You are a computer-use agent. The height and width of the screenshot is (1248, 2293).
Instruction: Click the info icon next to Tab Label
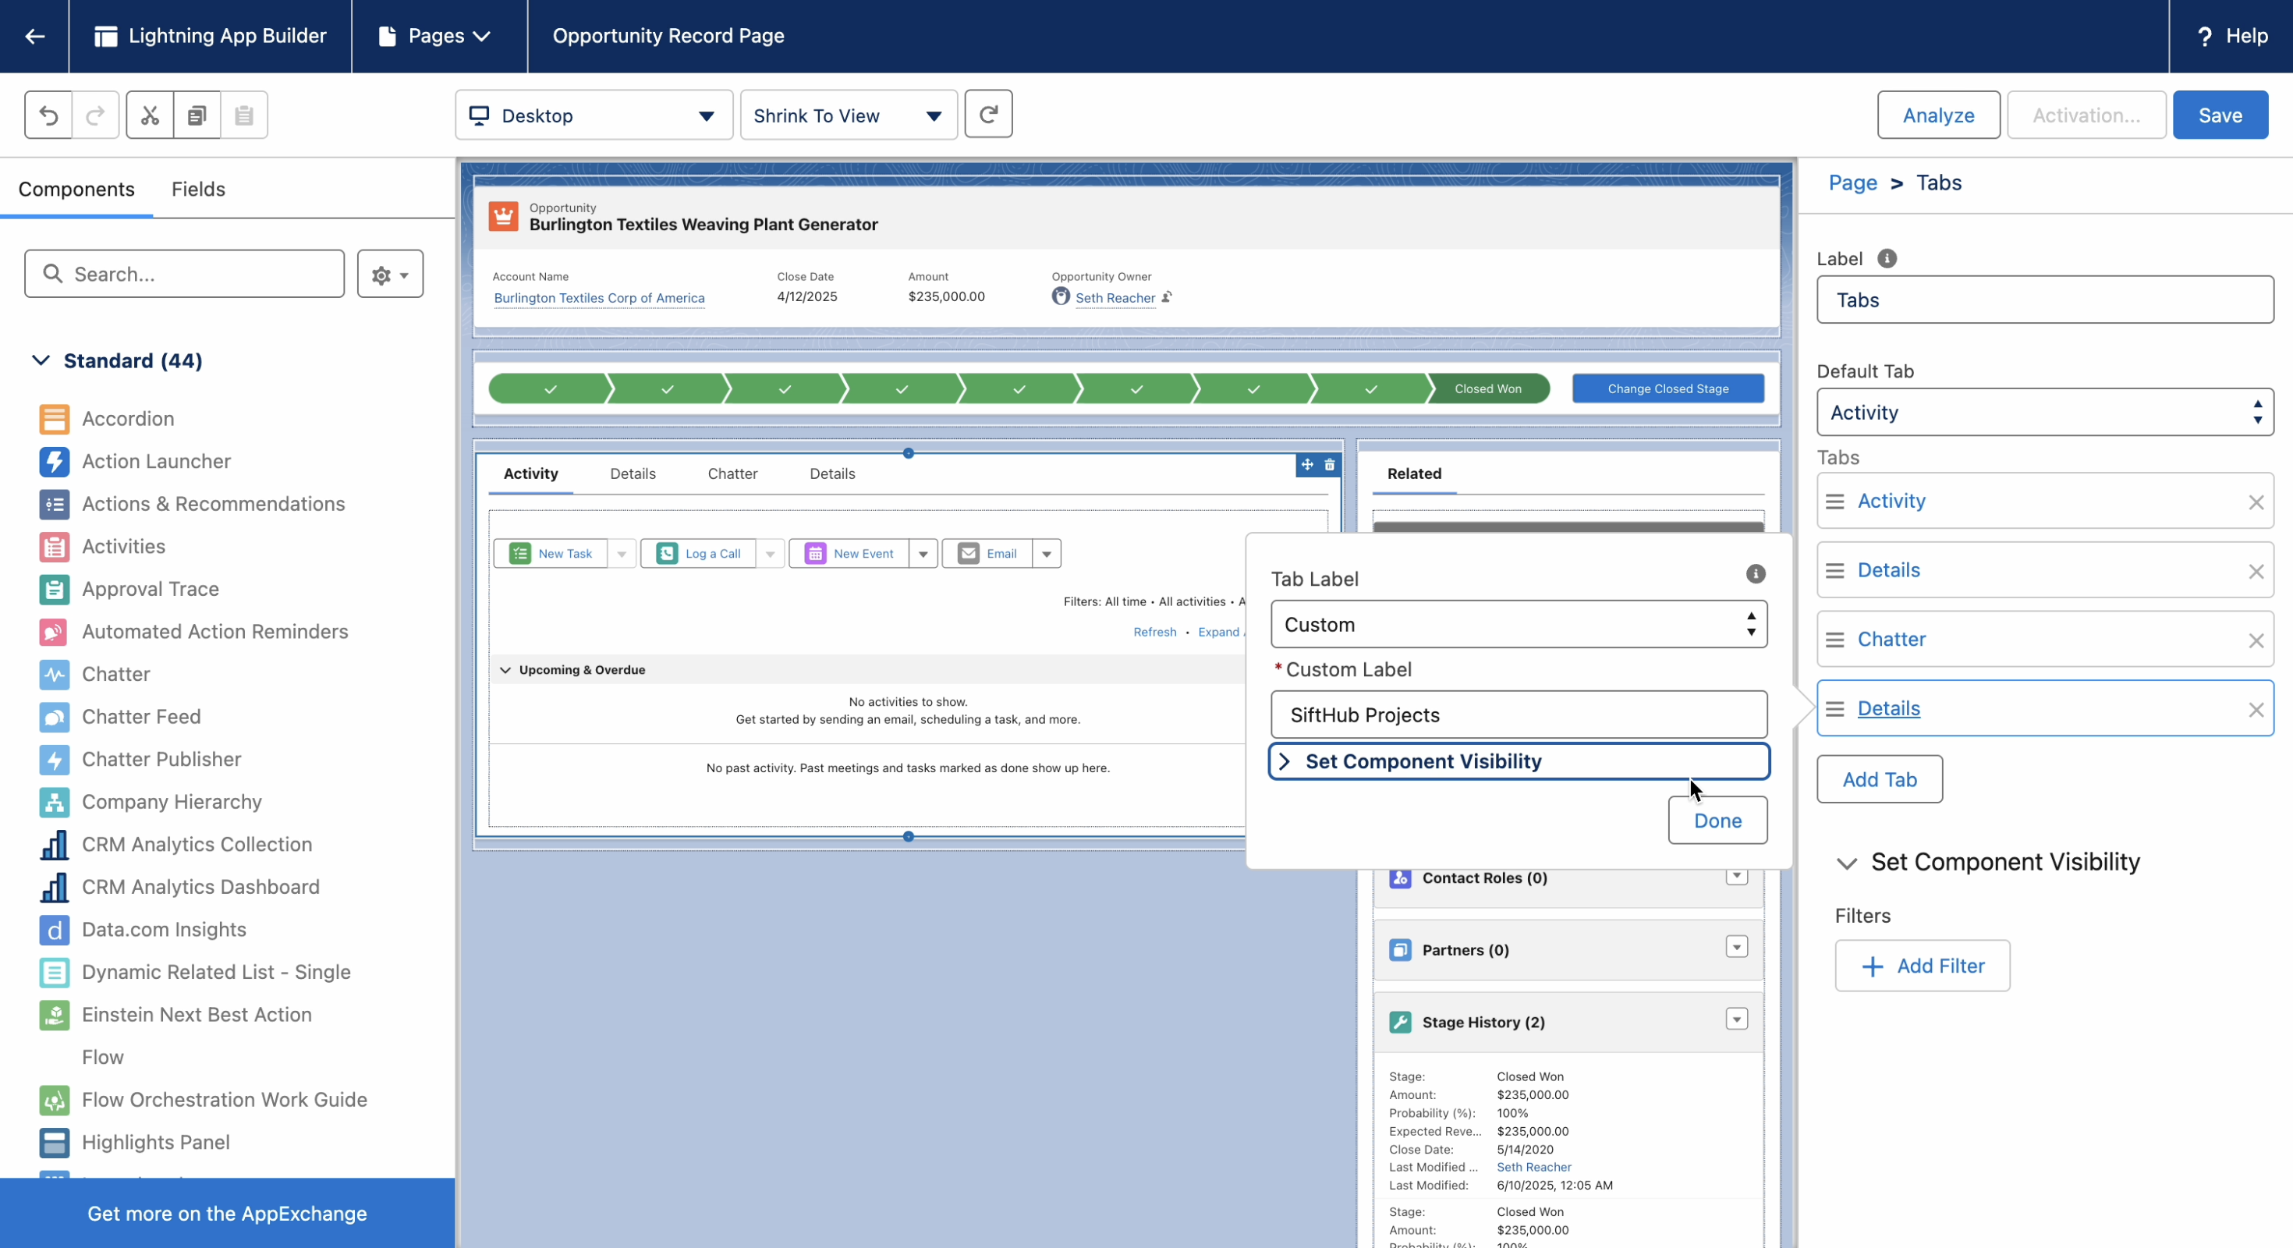[x=1755, y=574]
